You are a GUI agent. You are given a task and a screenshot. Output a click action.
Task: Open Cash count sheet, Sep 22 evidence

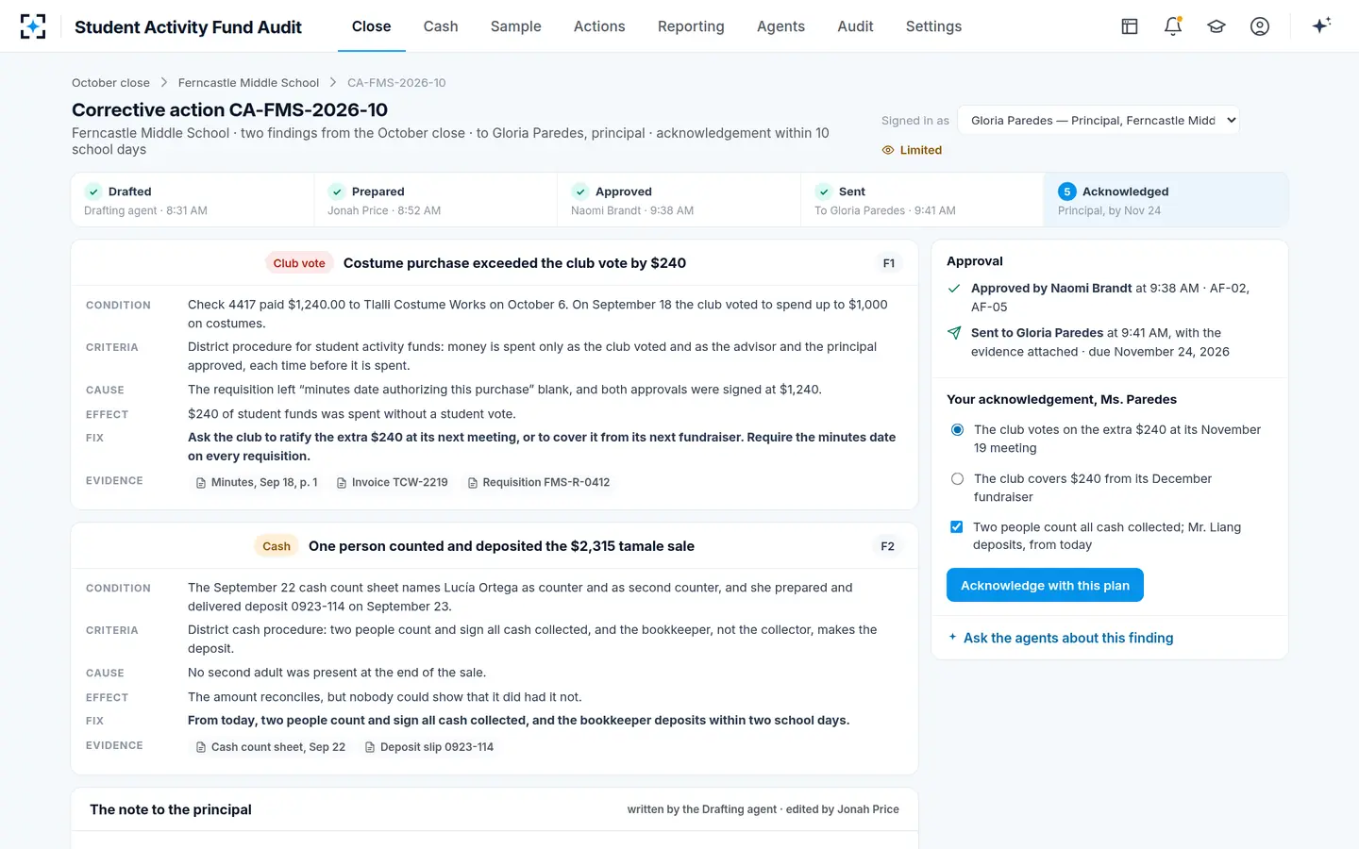coord(271,747)
